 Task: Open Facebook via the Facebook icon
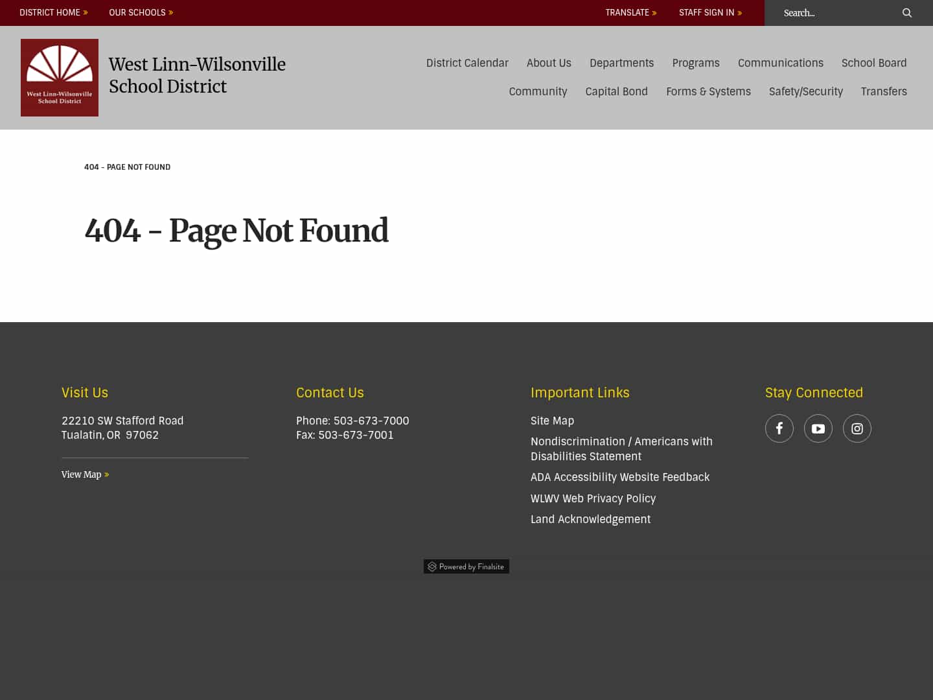coord(779,428)
